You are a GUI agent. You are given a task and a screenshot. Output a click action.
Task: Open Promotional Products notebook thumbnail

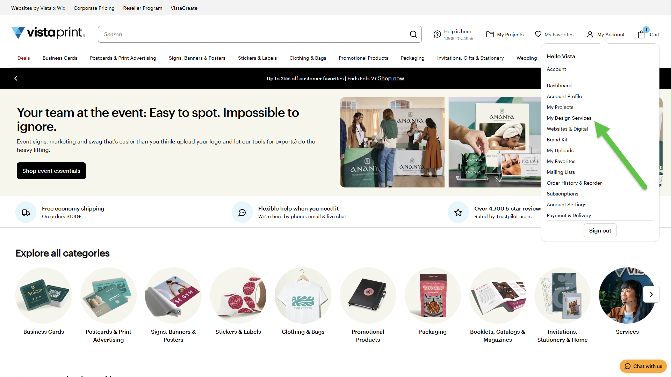tap(368, 295)
